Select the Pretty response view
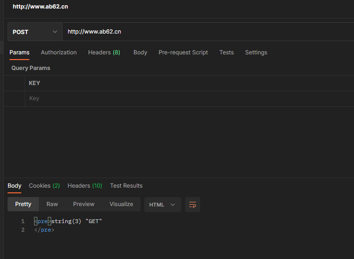Screen dimensions: 354x259 click(23, 204)
